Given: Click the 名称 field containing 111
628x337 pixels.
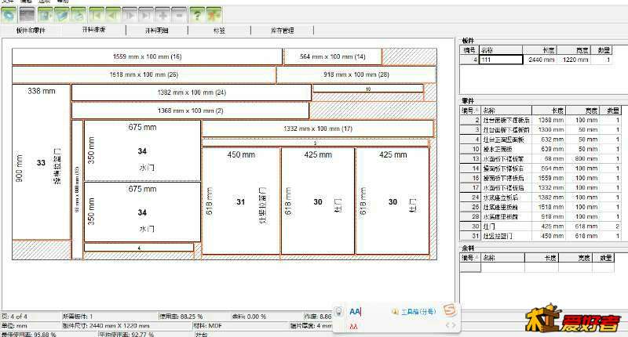Looking at the screenshot, I should (502, 60).
